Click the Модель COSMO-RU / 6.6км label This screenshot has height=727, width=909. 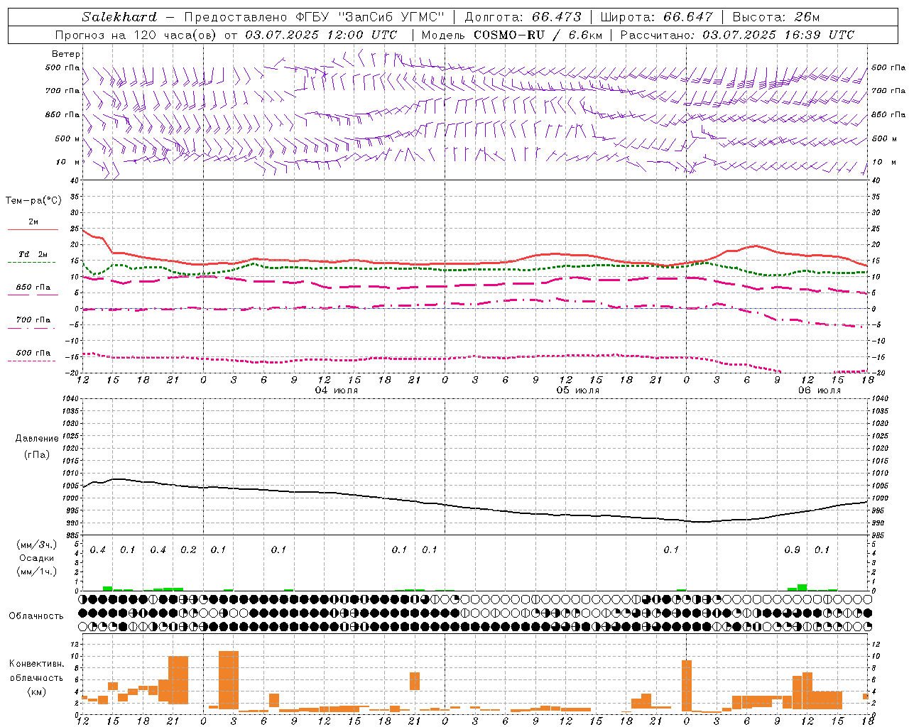click(x=511, y=35)
